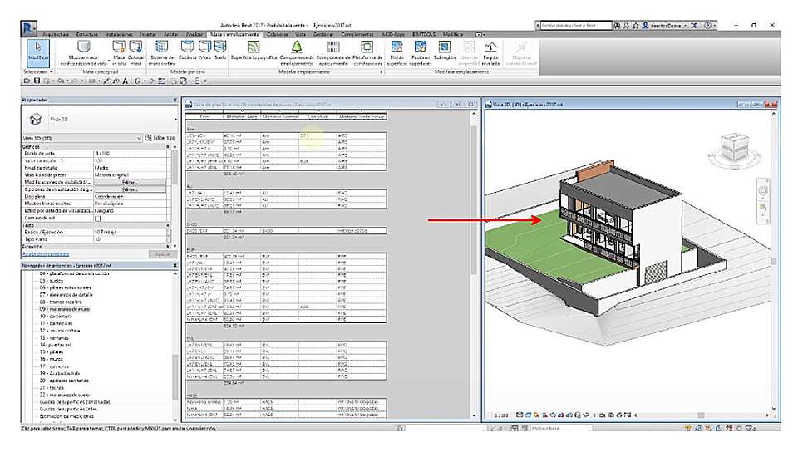Image resolution: width=798 pixels, height=457 pixels.
Task: Select the Muro by face tool
Action: (204, 51)
